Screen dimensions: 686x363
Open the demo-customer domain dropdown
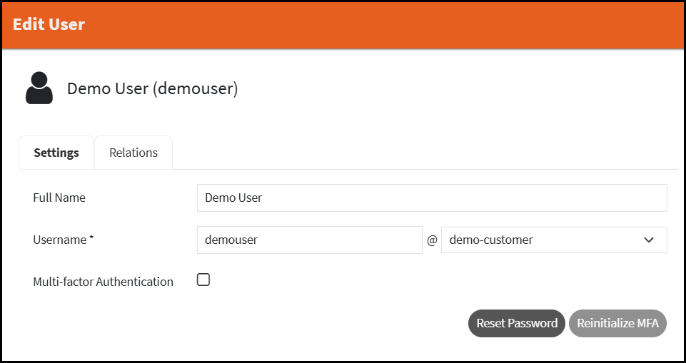(553, 240)
